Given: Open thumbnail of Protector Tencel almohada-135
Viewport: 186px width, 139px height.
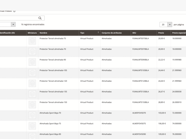Looking at the screenshot, I should 32,94.
